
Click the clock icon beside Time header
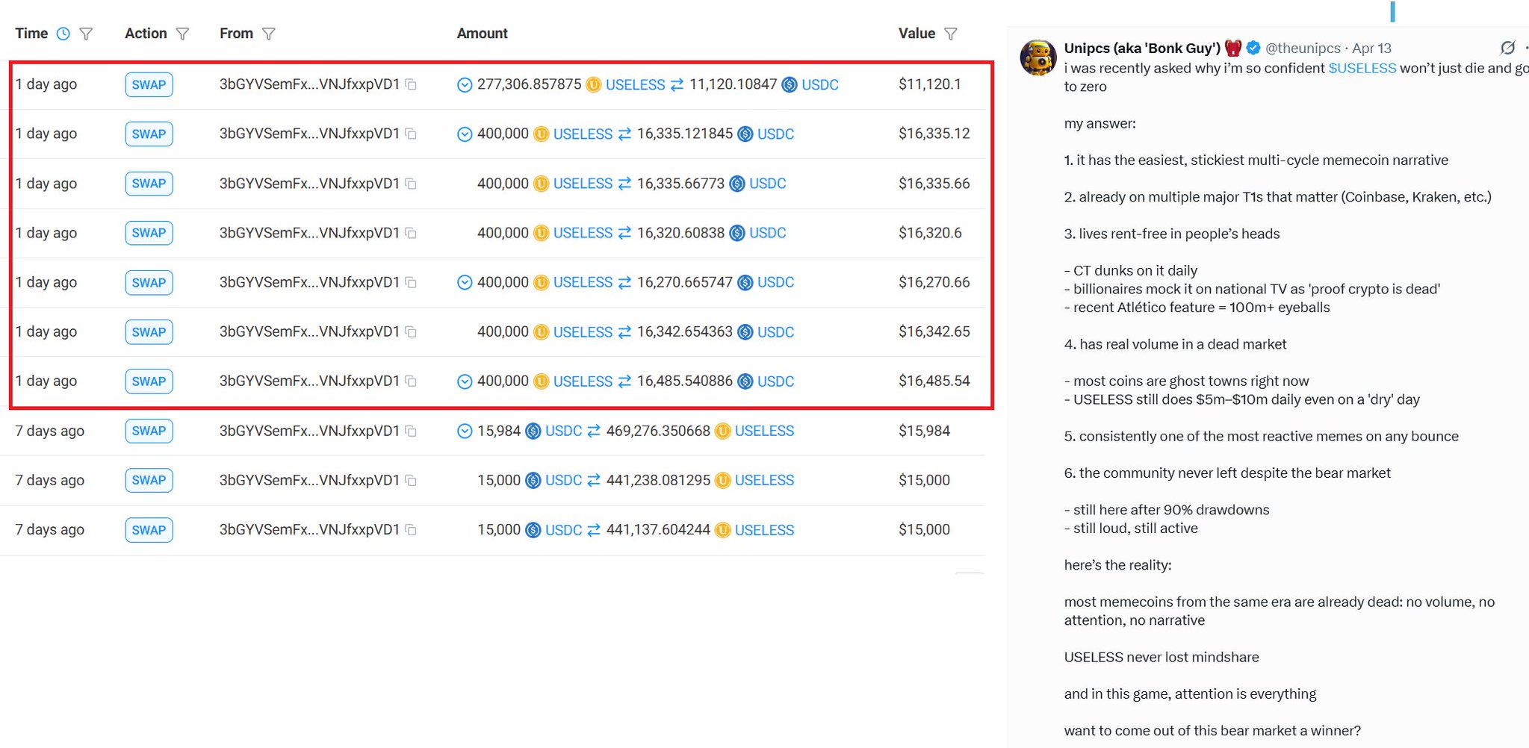click(63, 34)
